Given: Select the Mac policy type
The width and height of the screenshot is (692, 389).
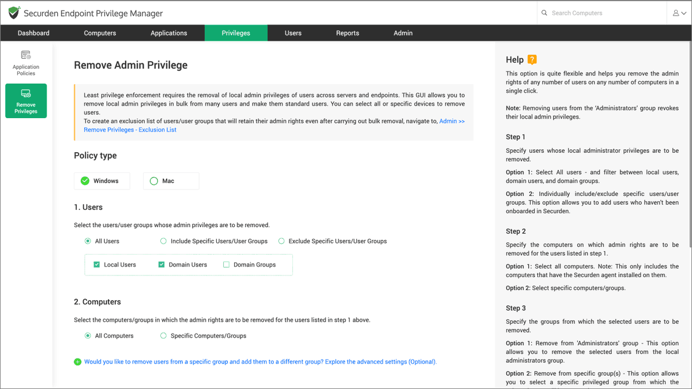Looking at the screenshot, I should click(x=171, y=181).
